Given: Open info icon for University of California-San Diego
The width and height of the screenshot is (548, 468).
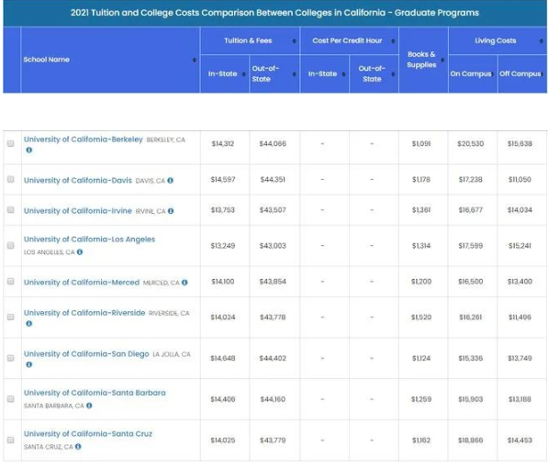Looking at the screenshot, I should (29, 364).
